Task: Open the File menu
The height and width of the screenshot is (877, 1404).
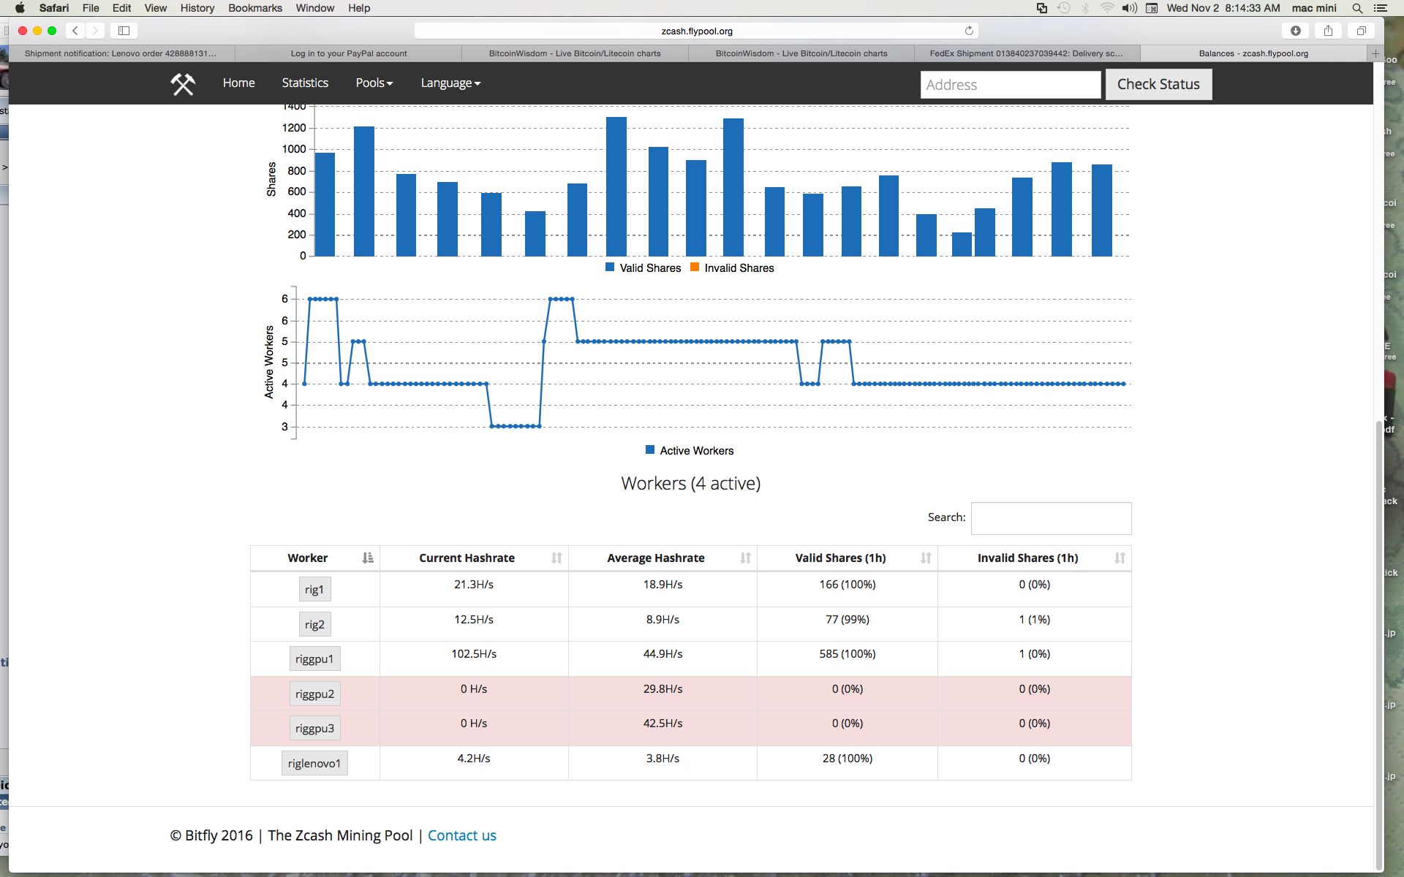Action: pyautogui.click(x=91, y=8)
